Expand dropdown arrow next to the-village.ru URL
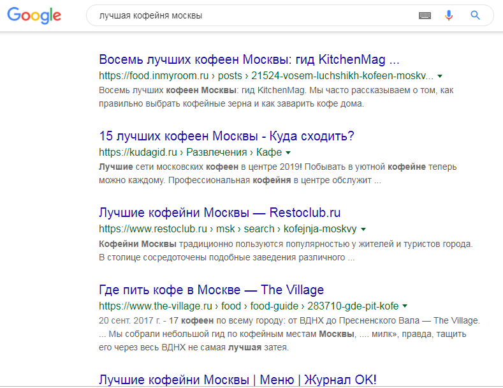This screenshot has height=388, width=503. click(405, 306)
